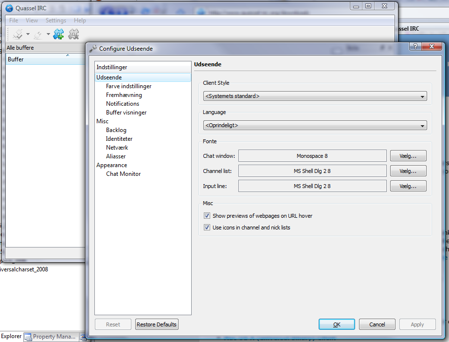Select Buffer visninger in the tree
The image size is (449, 342).
point(126,113)
